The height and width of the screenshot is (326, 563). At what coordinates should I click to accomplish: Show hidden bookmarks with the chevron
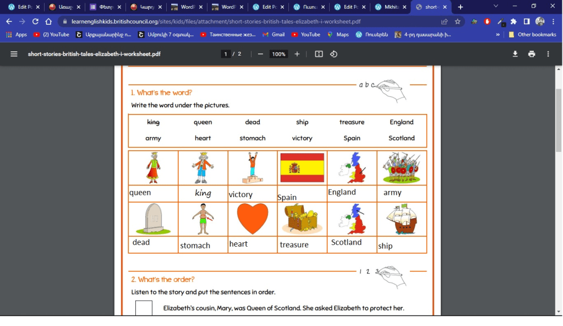coord(498,34)
